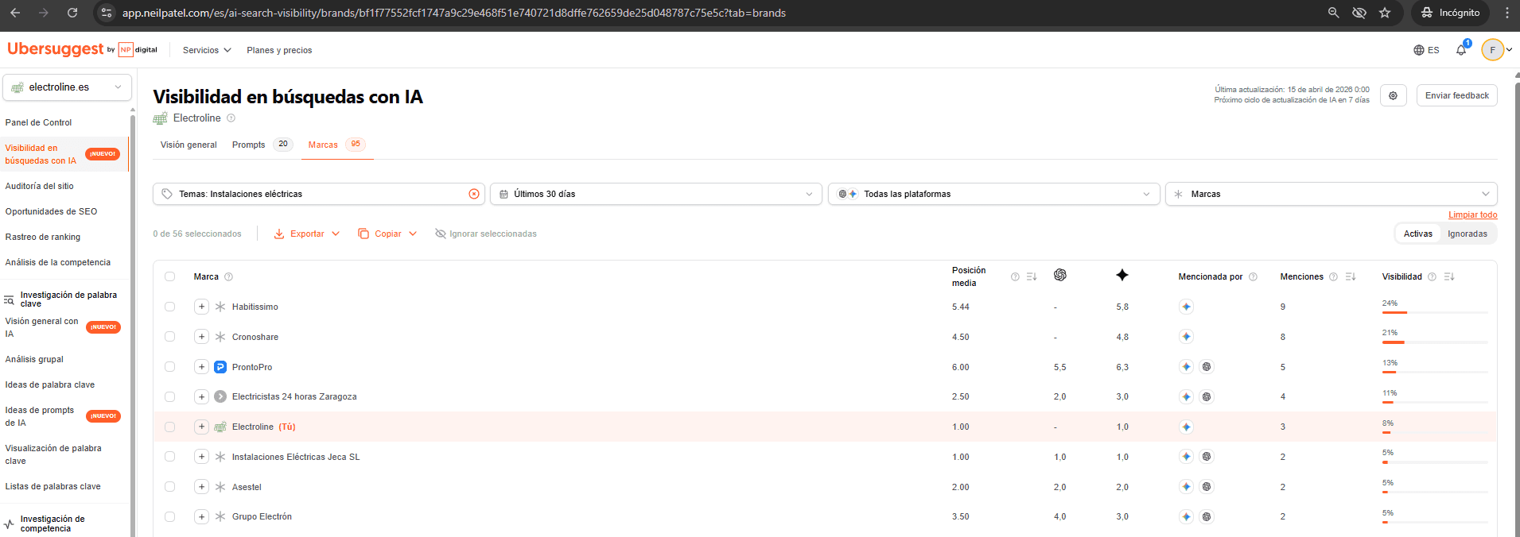Click the browser address bar URL
The image size is (1520, 537).
(x=453, y=13)
